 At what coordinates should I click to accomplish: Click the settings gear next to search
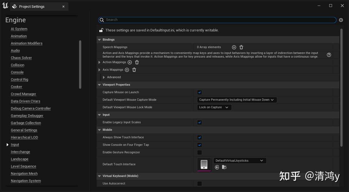(341, 20)
